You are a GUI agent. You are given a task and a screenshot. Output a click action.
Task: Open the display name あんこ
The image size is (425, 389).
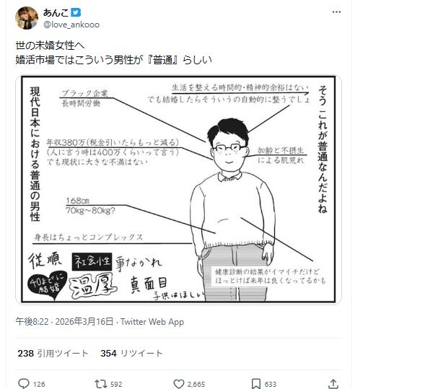(56, 12)
